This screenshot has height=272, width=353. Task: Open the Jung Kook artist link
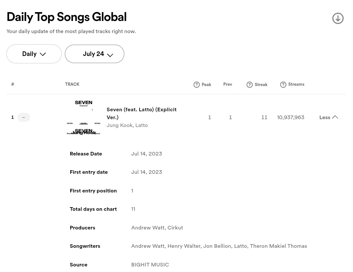click(119, 125)
